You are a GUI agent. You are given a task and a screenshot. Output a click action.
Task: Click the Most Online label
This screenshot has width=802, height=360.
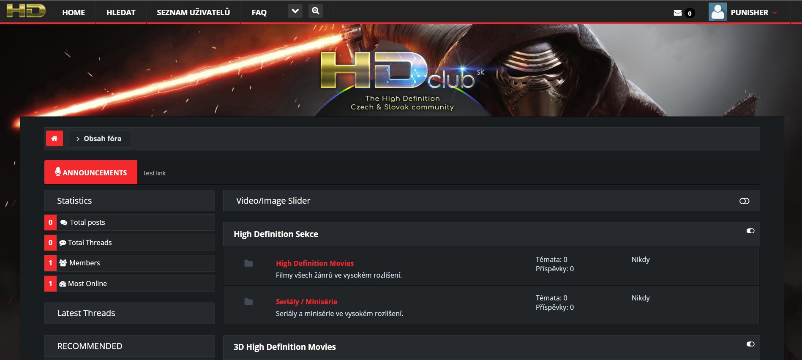pyautogui.click(x=87, y=284)
